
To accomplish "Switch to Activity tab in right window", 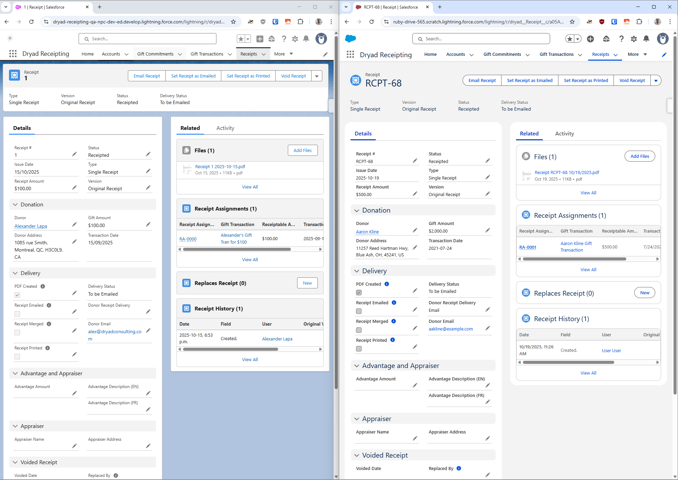I will pyautogui.click(x=564, y=134).
